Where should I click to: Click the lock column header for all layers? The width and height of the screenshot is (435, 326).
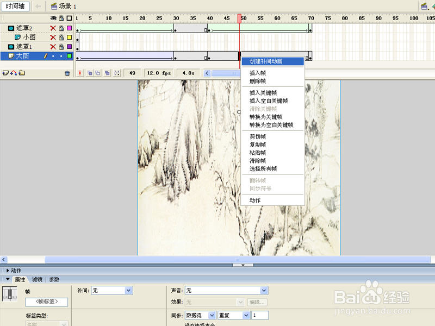[x=61, y=18]
